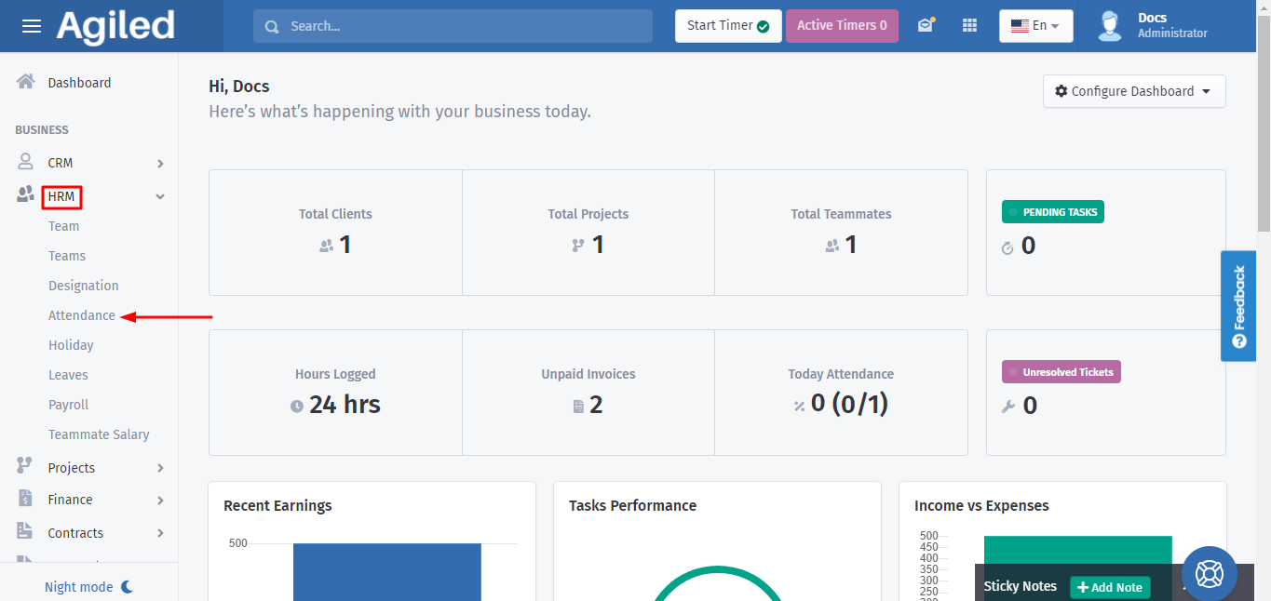The image size is (1271, 601).
Task: Start the timer
Action: tap(727, 26)
